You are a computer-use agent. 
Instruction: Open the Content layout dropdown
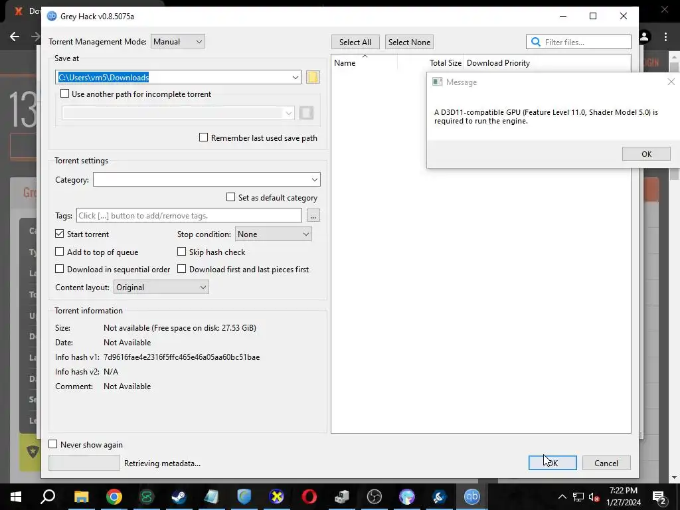click(161, 287)
